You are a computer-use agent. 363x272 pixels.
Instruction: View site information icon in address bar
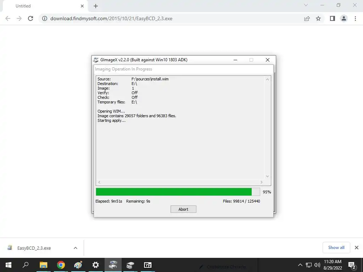pos(44,18)
